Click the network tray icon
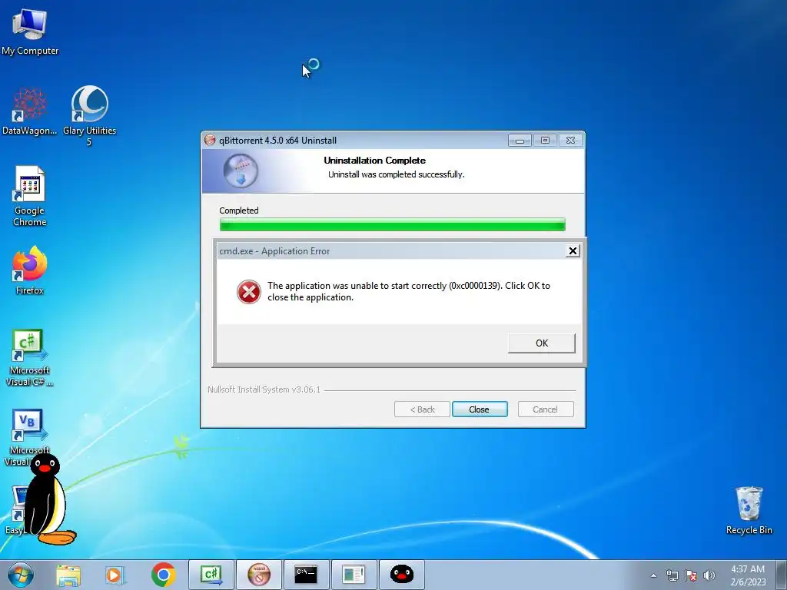 [x=672, y=575]
